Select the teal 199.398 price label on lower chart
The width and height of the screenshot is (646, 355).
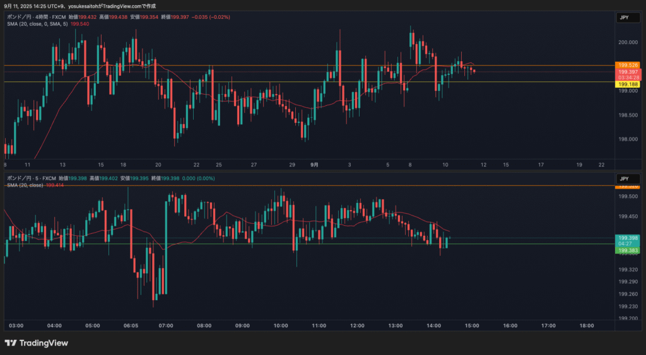(628, 238)
